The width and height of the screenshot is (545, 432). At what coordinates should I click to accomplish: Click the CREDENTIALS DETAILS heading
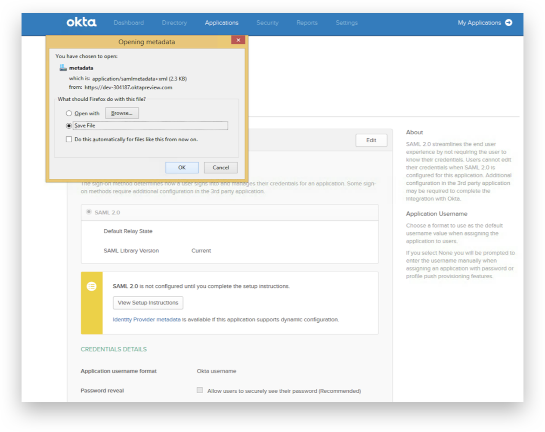tap(114, 349)
